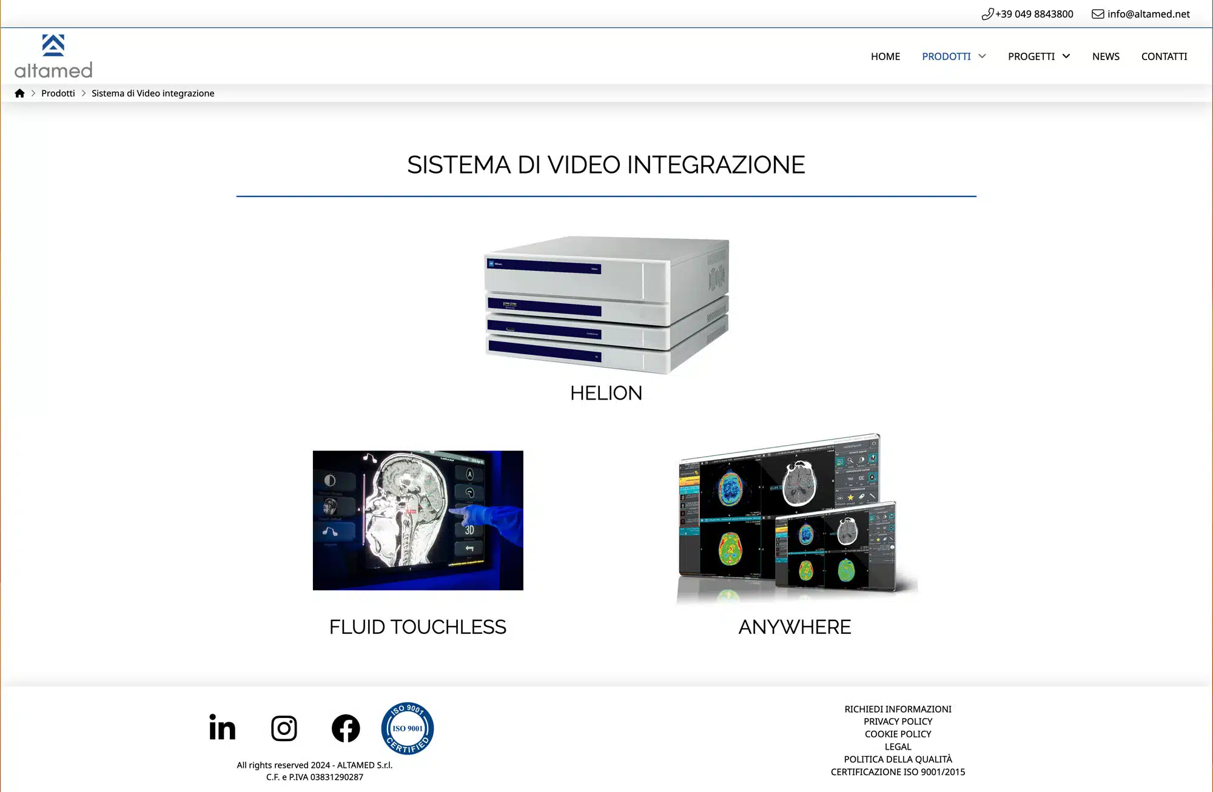Expand the Prodotti dropdown chevron
Image resolution: width=1213 pixels, height=792 pixels.
point(983,56)
